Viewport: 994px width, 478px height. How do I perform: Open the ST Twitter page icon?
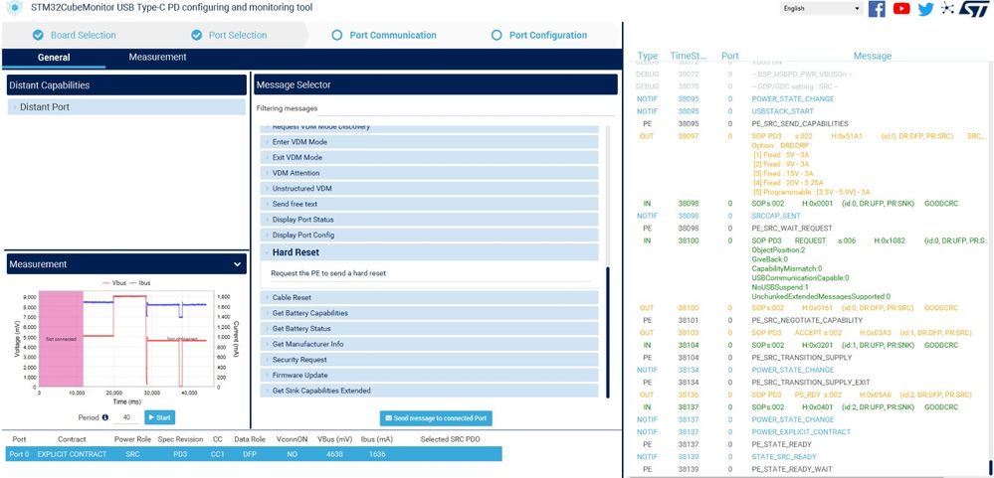925,9
